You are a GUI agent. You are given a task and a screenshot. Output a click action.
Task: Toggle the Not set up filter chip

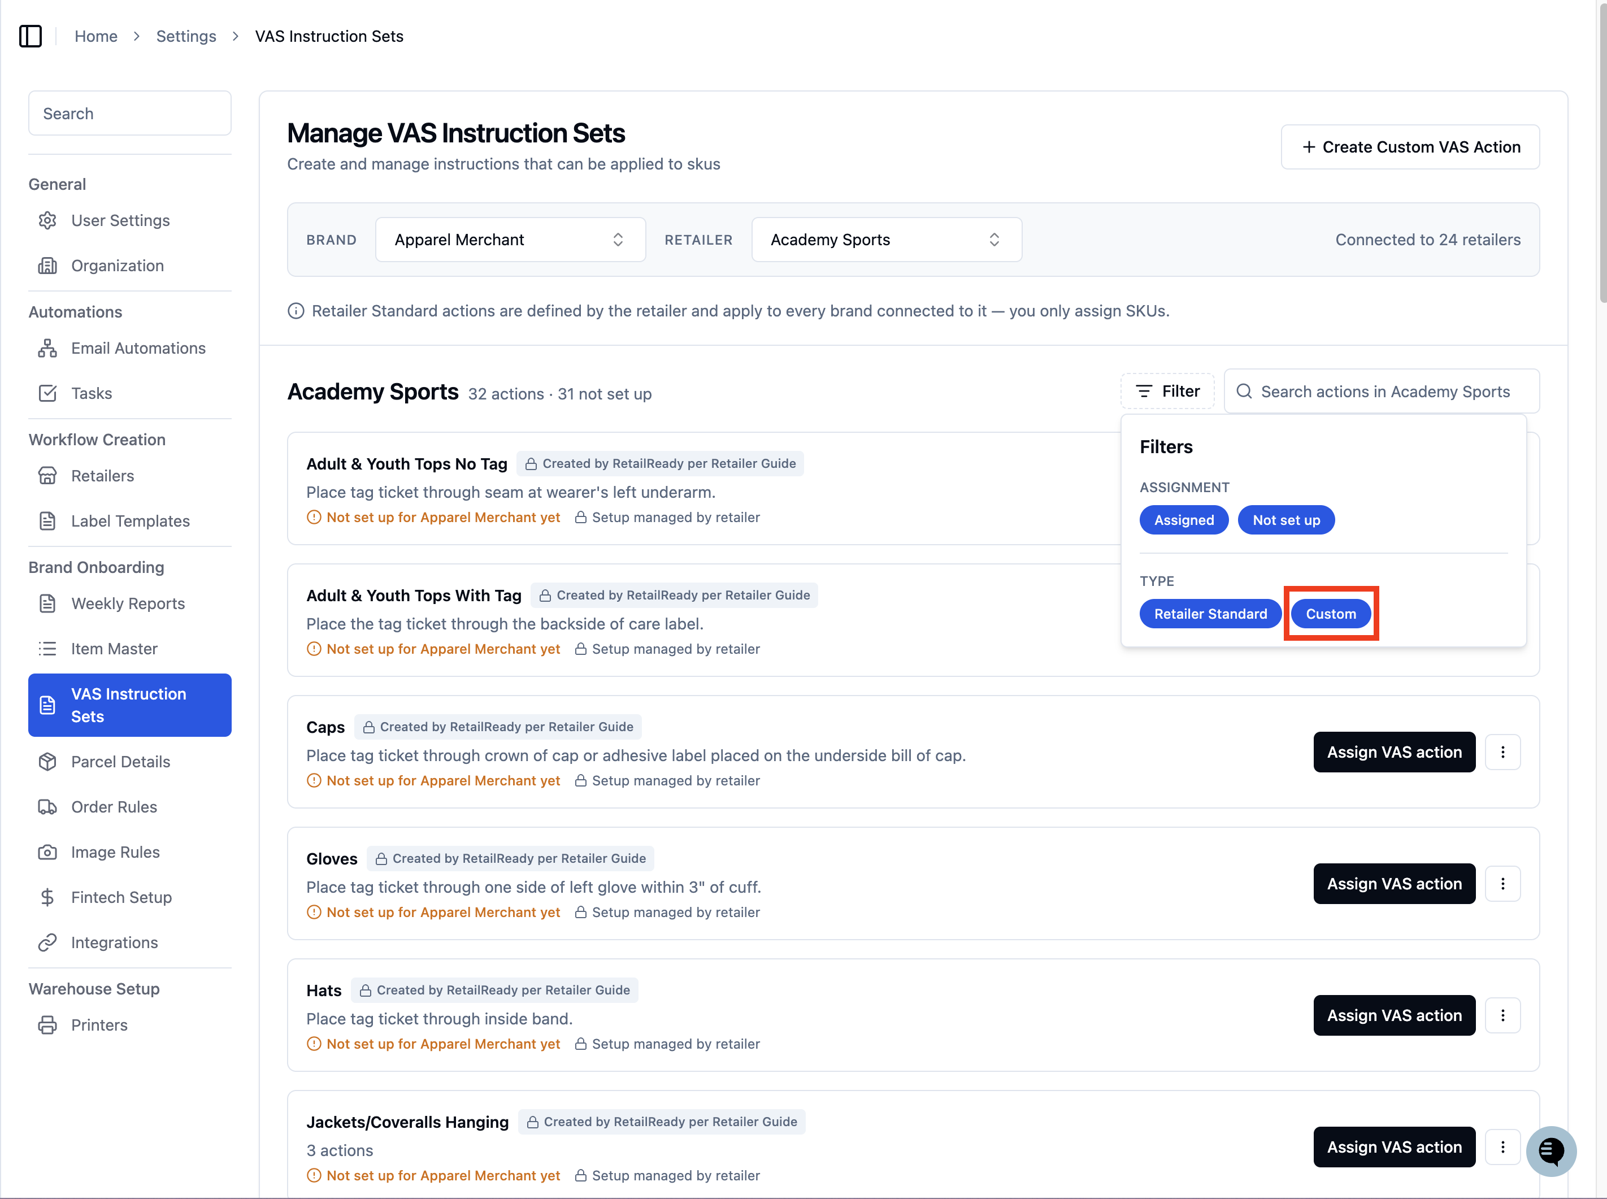pyautogui.click(x=1286, y=520)
